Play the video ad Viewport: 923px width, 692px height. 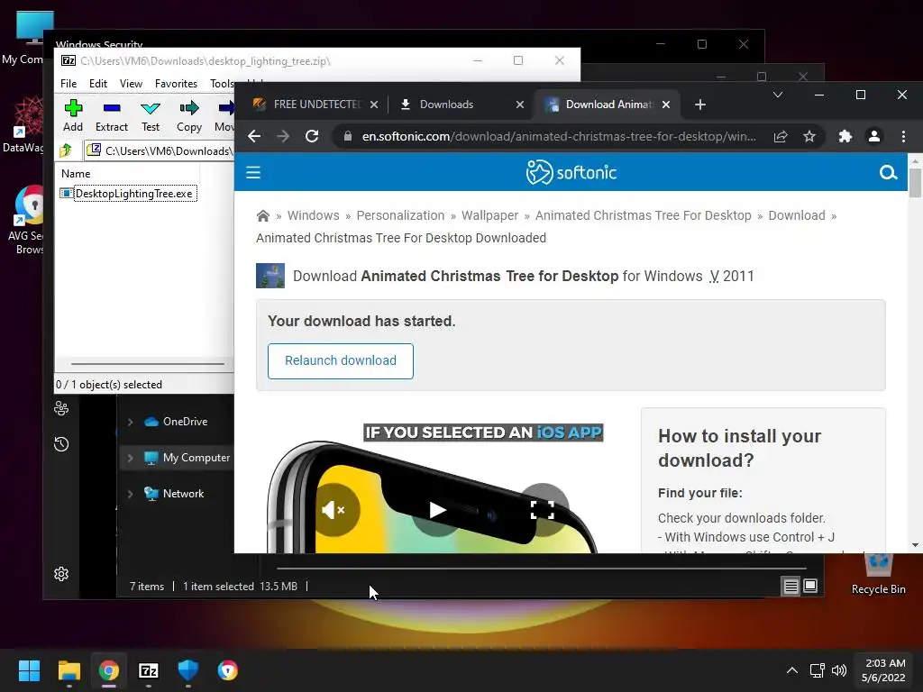click(x=437, y=510)
